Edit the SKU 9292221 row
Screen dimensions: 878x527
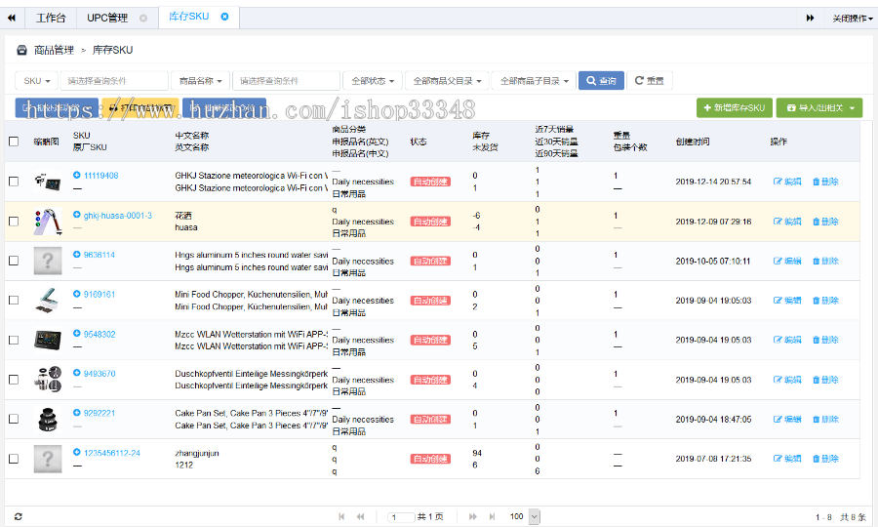coord(787,419)
